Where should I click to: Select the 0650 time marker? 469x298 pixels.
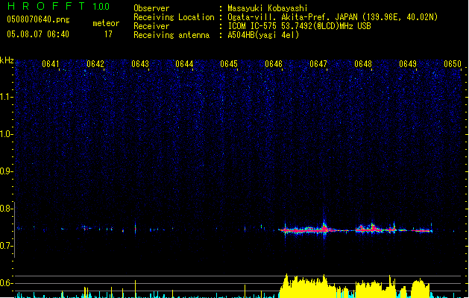pyautogui.click(x=453, y=64)
